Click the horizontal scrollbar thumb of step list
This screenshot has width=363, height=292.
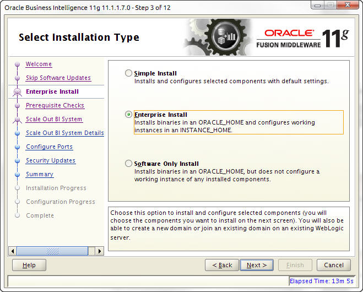(x=52, y=251)
